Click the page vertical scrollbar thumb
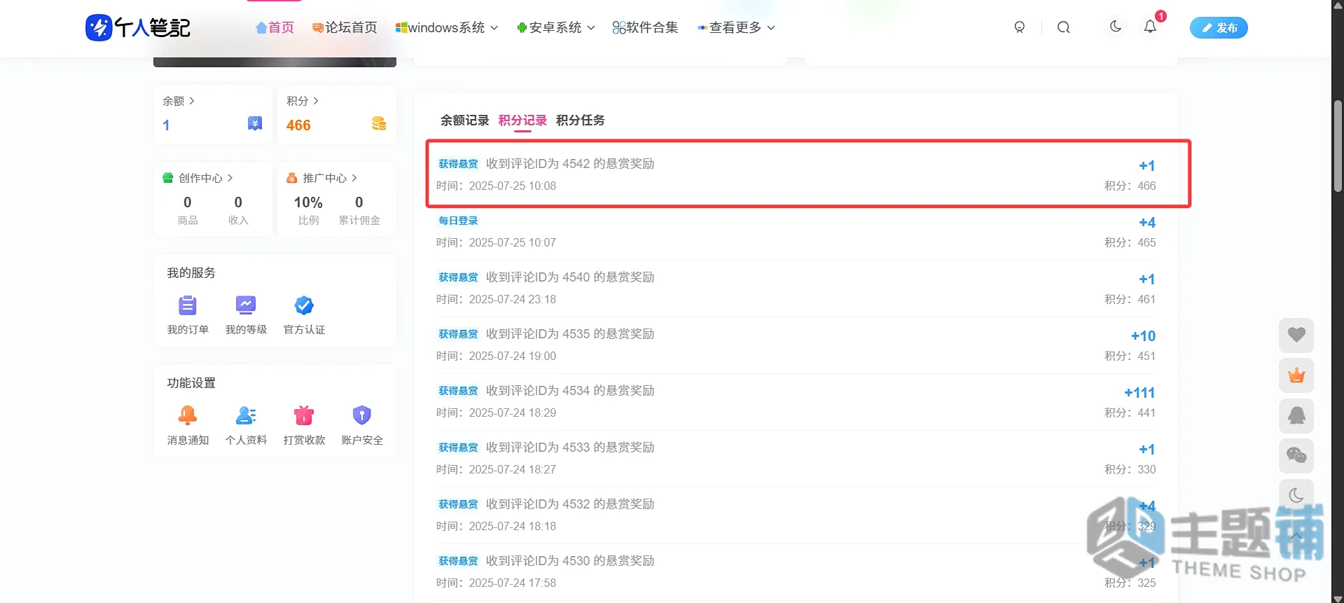Screen dimensions: 1344x603 point(1338,146)
